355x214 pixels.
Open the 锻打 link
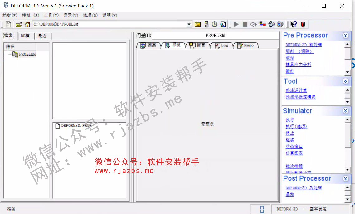[x=290, y=71]
